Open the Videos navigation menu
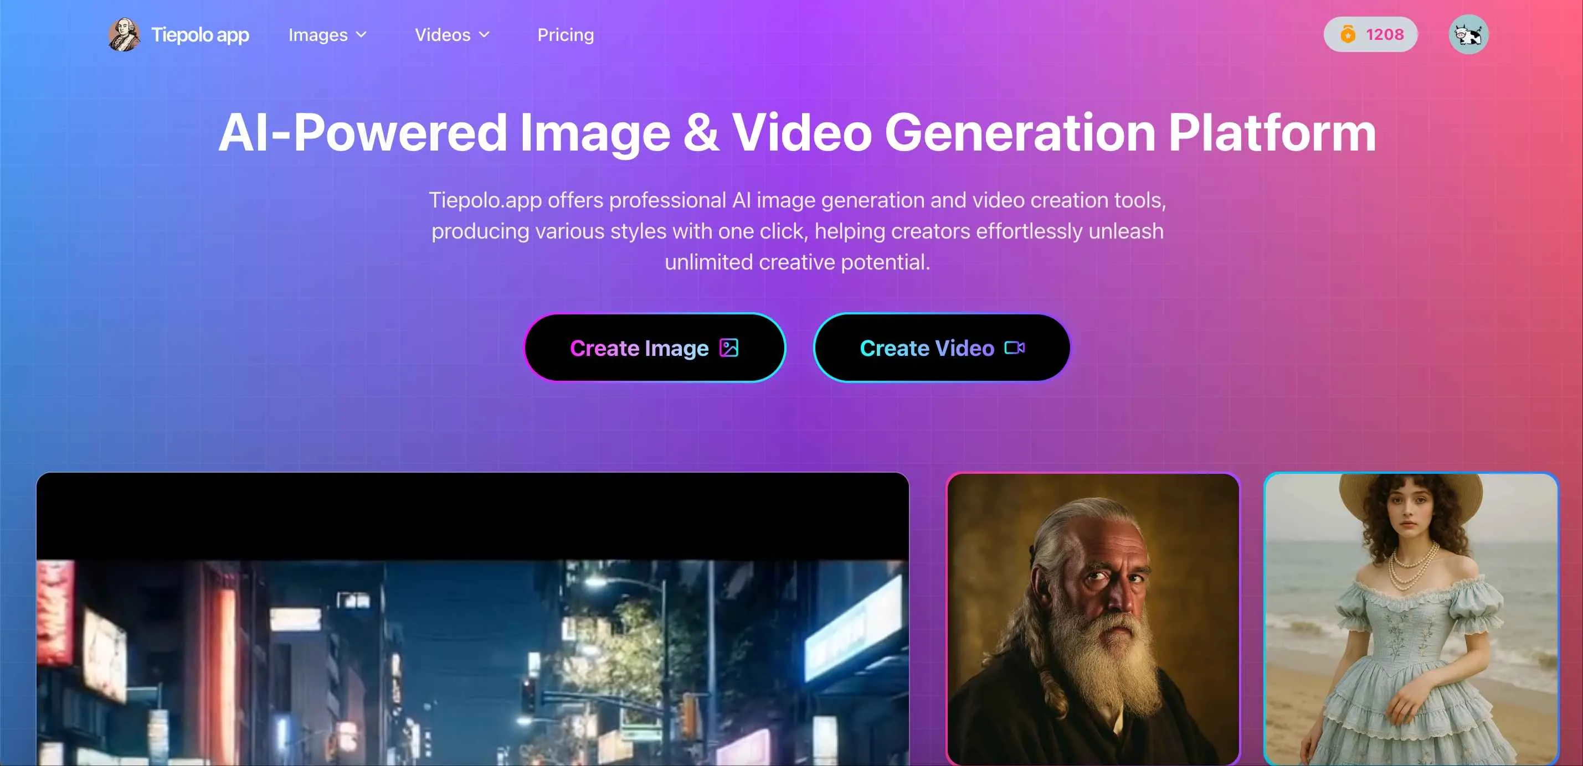1583x766 pixels. [443, 35]
